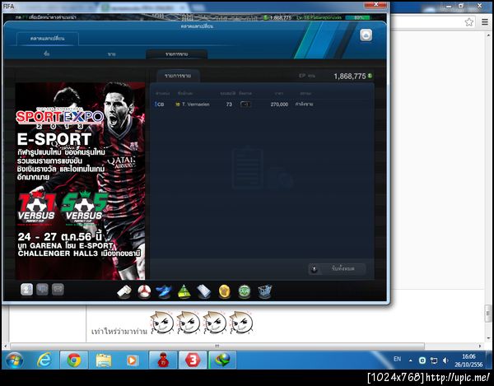Click the Lv.18 player name in top bar
Viewport: 494px width, 386px height.
319,17
